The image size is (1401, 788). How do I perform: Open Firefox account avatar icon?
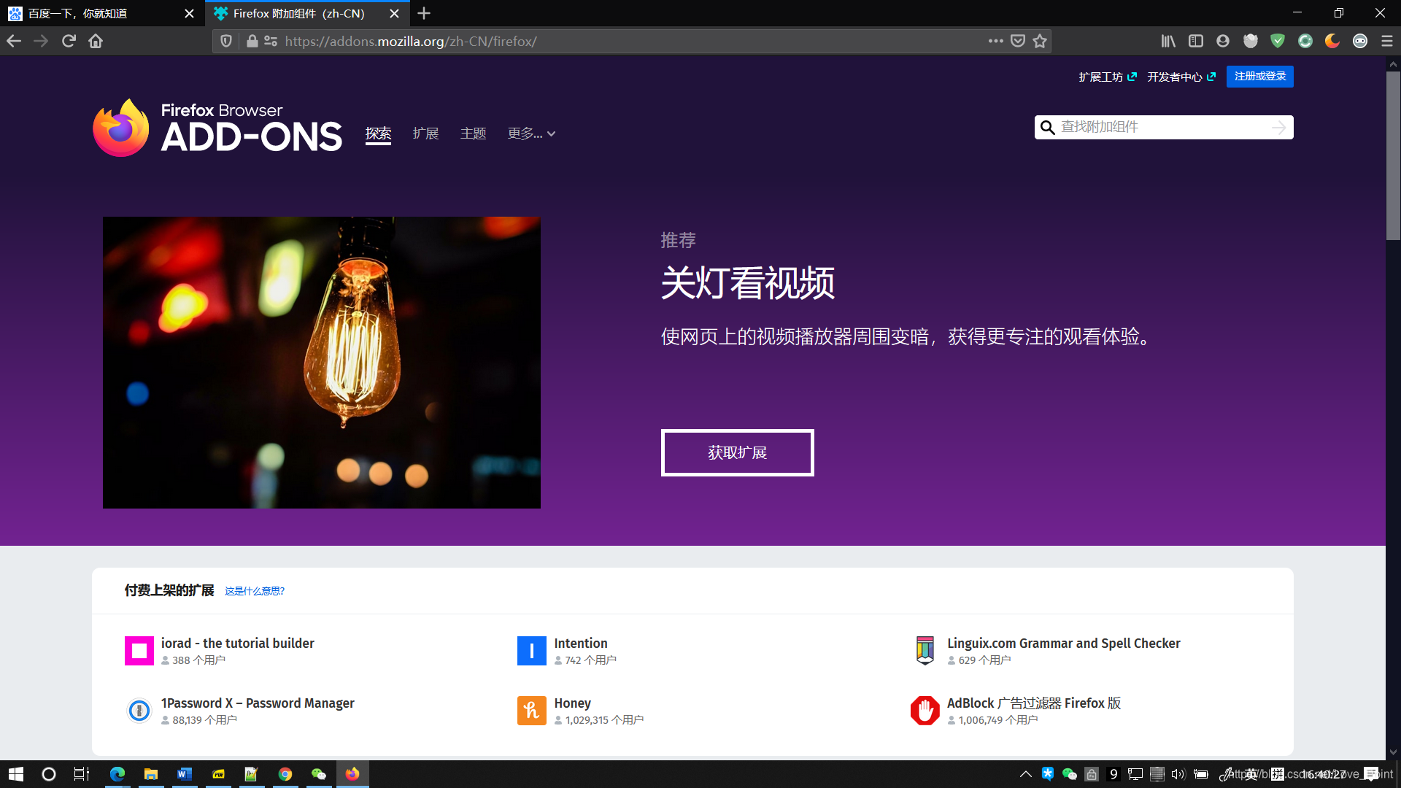pyautogui.click(x=1223, y=42)
